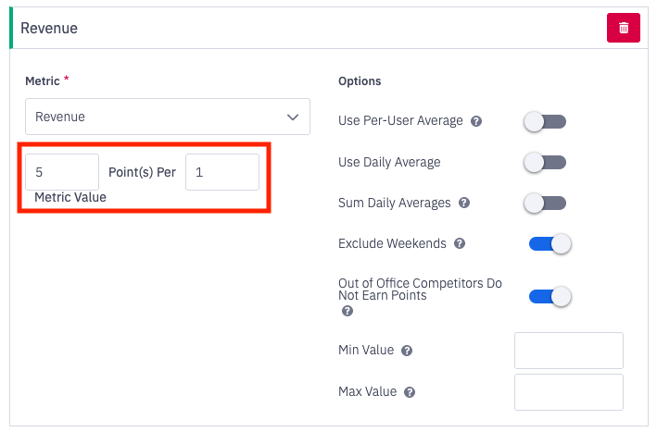Viewport: 657px width, 432px height.
Task: Click the red trash delete icon
Action: pyautogui.click(x=624, y=28)
